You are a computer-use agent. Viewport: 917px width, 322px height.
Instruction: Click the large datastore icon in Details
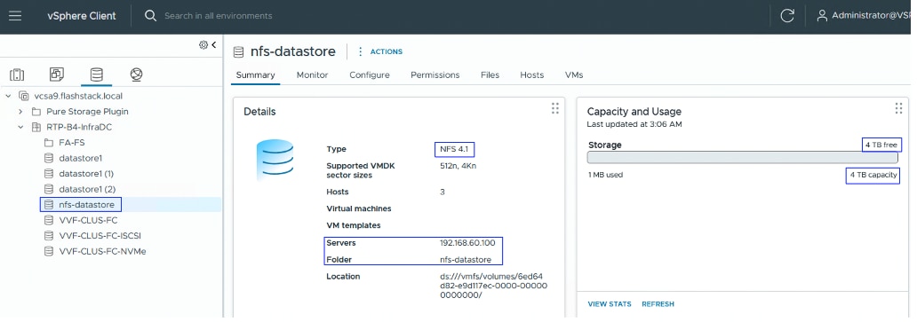(x=275, y=161)
